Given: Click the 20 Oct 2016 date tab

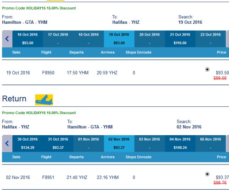Looking at the screenshot, I should pos(150,39).
